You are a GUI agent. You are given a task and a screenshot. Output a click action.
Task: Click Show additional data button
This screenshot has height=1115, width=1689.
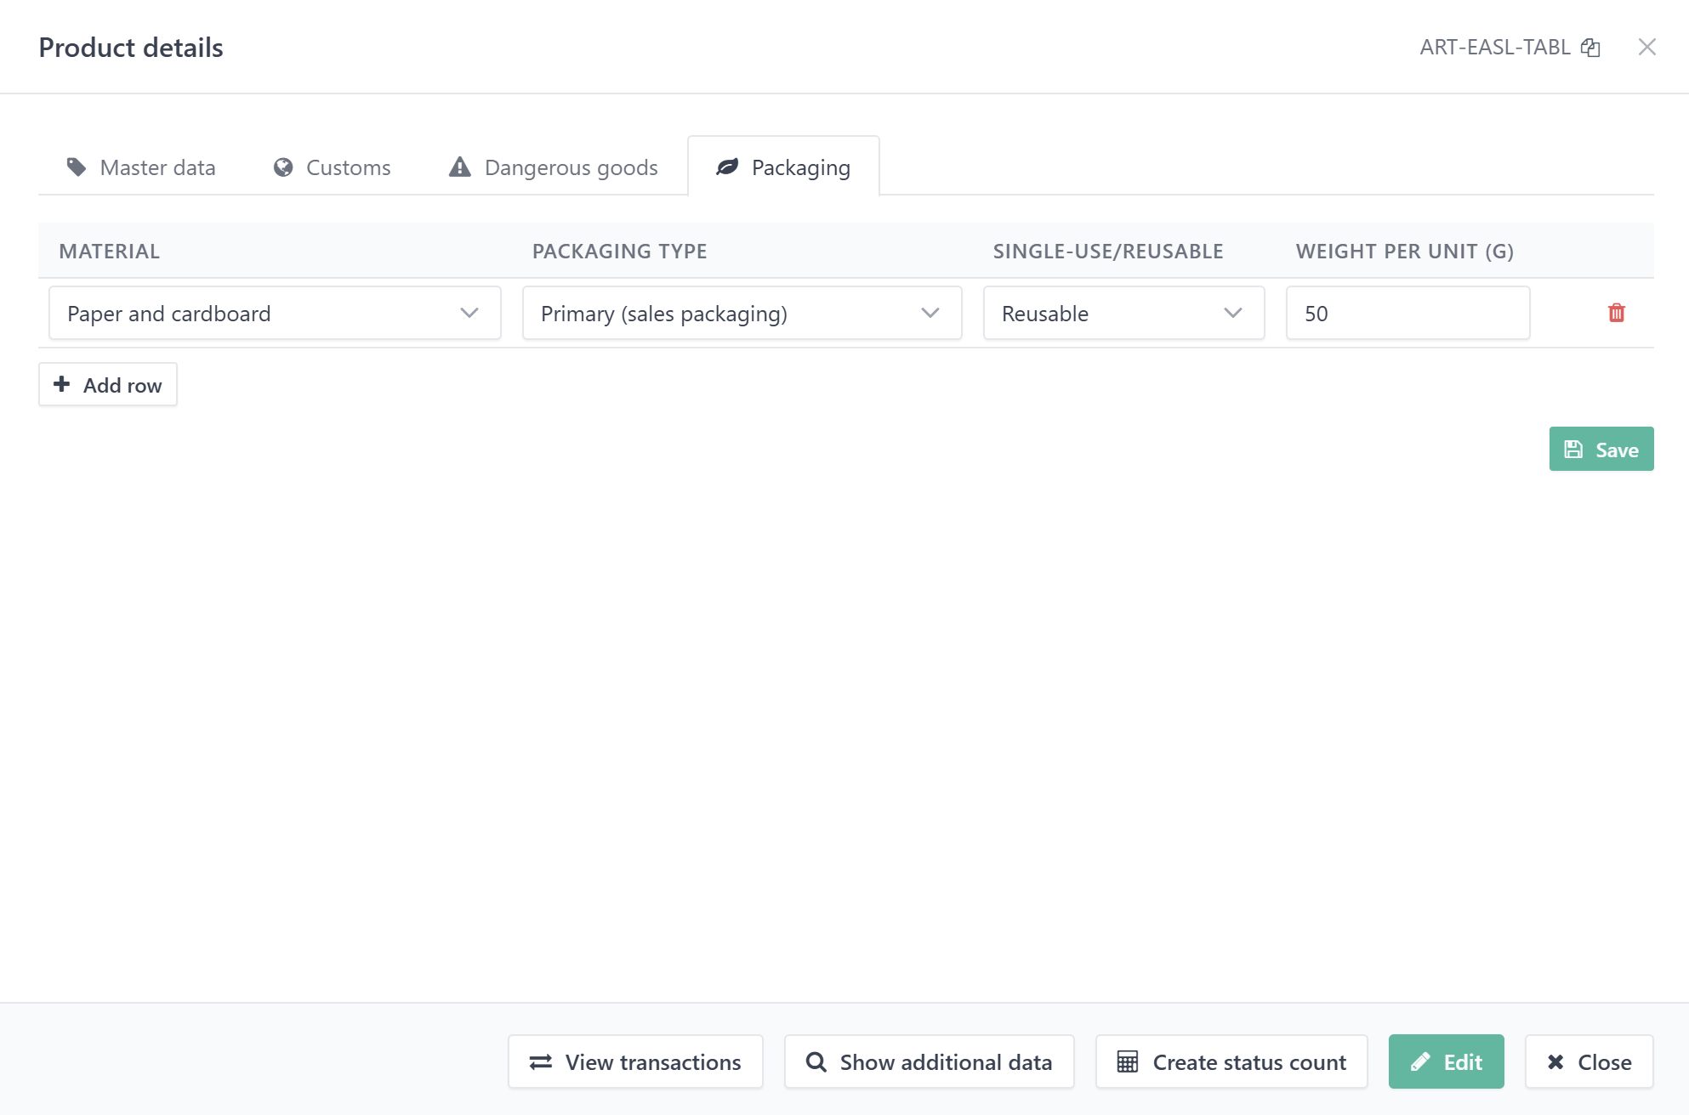[x=930, y=1061]
